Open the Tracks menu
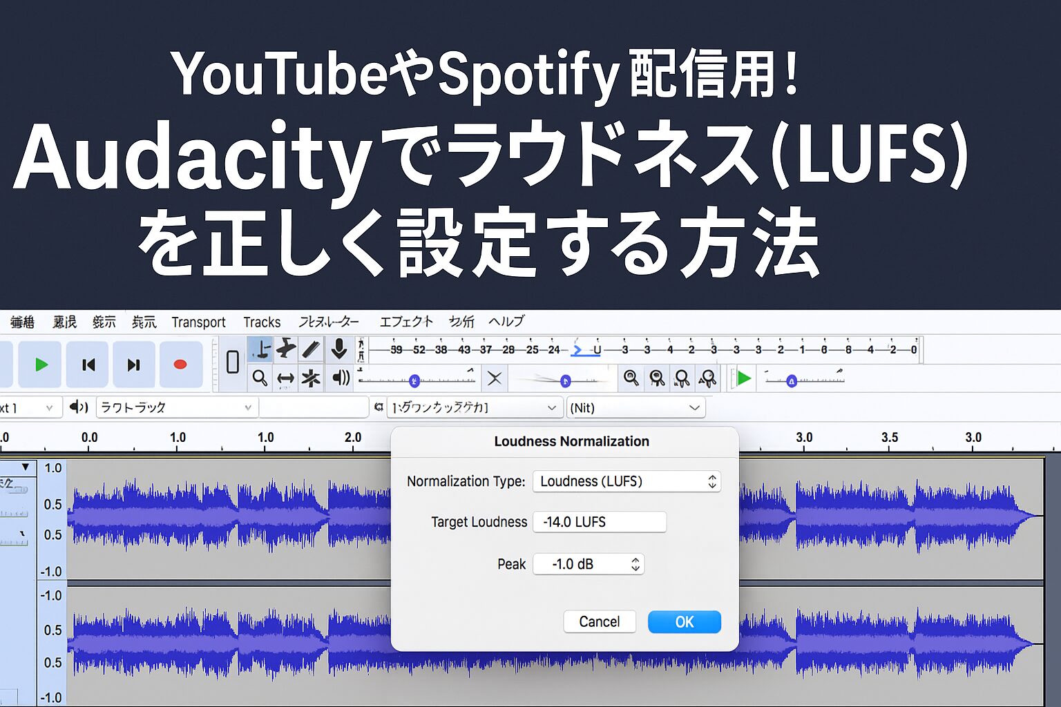1061x707 pixels. click(262, 322)
